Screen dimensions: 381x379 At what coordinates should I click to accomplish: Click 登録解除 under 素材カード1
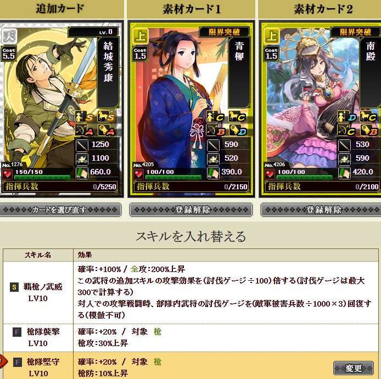[x=191, y=210]
